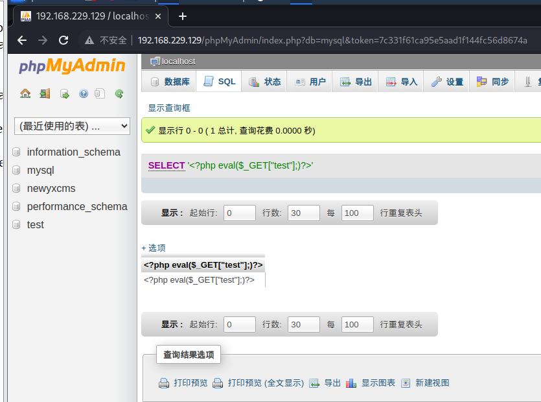Click bottom 显示 button
Screen dimensions: 541x402
172,324
